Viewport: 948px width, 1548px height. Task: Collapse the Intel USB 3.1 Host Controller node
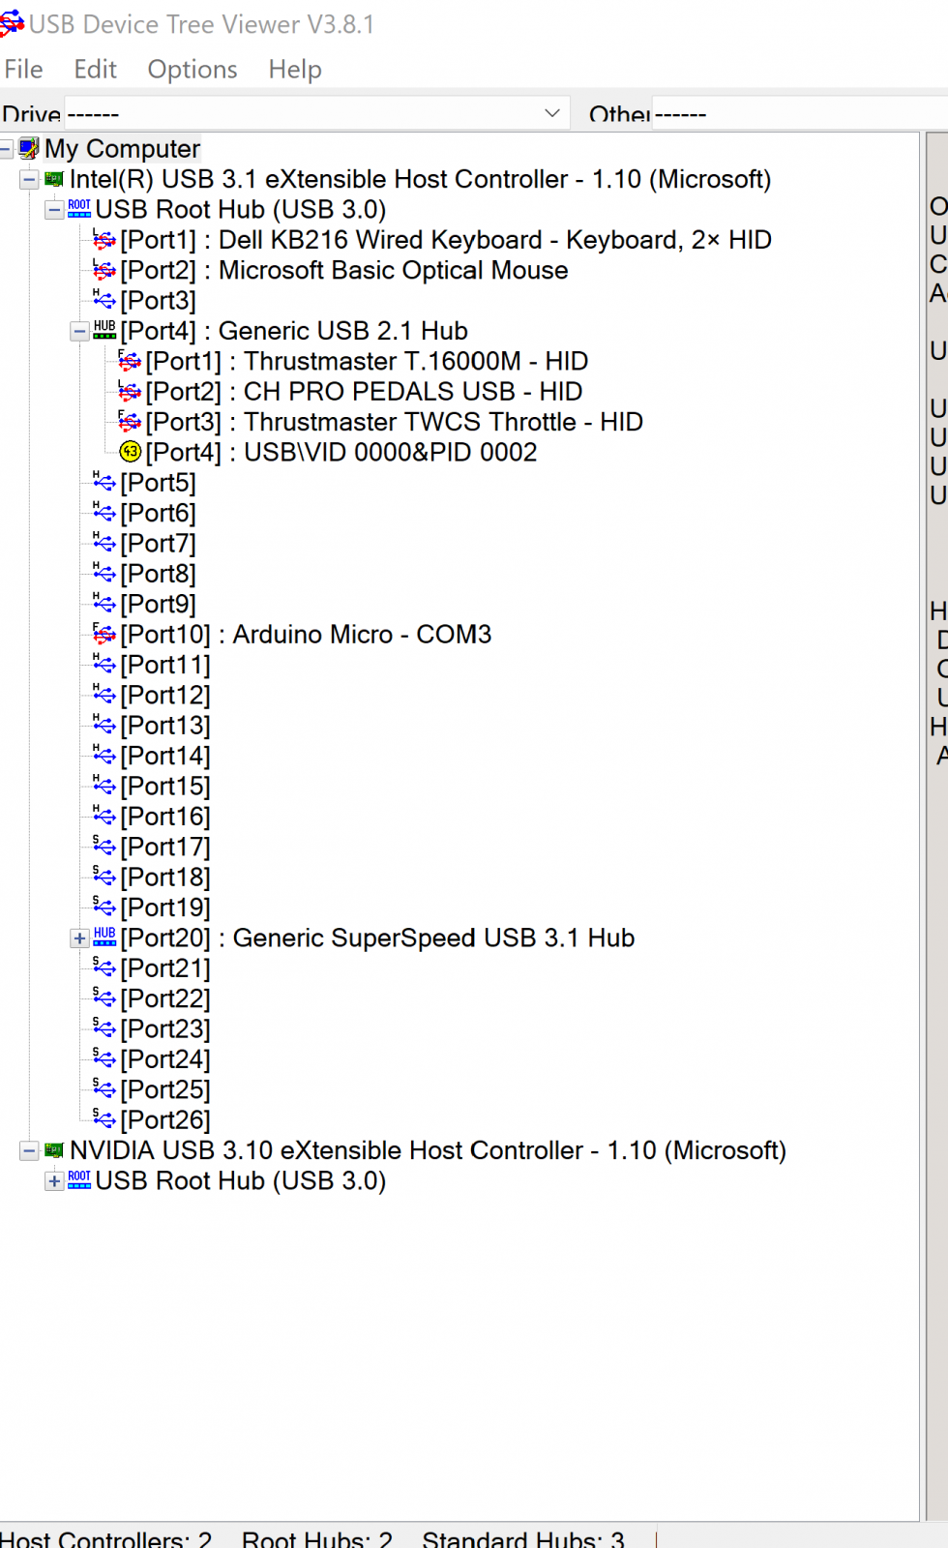tap(29, 179)
